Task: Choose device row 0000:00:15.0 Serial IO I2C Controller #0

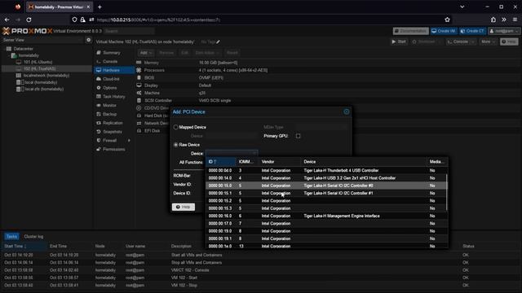Action: [326, 186]
